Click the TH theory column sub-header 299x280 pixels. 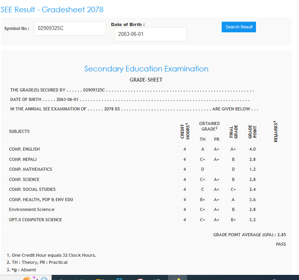pyautogui.click(x=202, y=139)
